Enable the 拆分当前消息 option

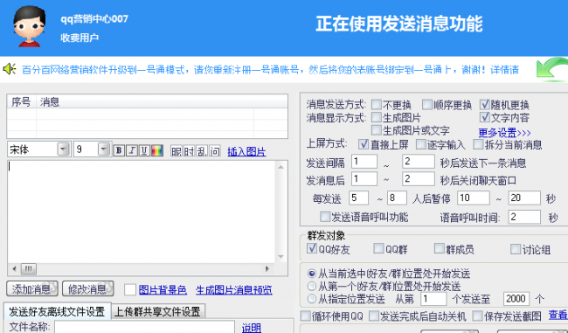click(x=478, y=144)
